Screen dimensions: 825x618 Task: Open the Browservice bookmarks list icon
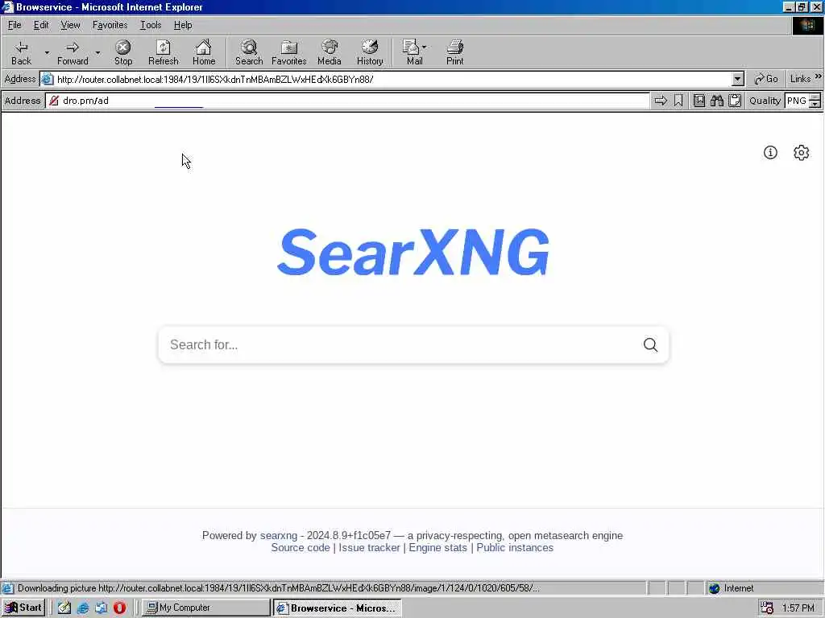[x=699, y=101]
